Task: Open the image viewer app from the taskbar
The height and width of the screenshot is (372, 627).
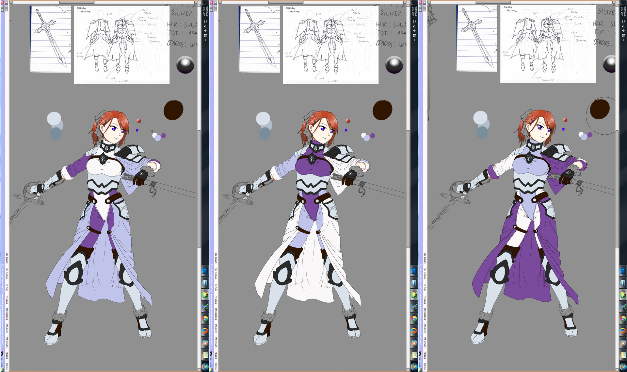Action: pos(205,283)
